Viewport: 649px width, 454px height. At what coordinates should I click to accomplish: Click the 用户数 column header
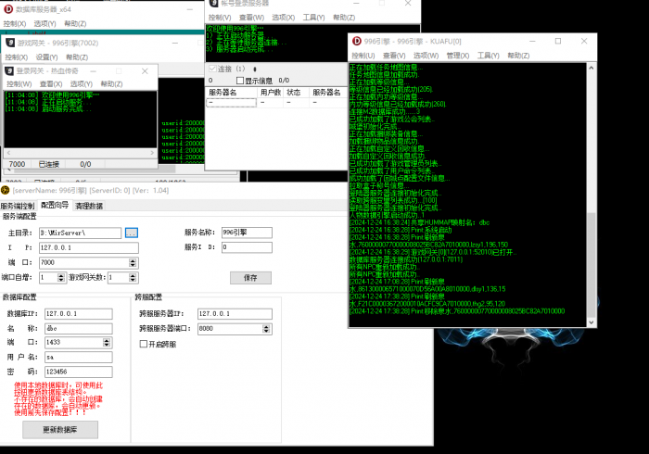[271, 93]
